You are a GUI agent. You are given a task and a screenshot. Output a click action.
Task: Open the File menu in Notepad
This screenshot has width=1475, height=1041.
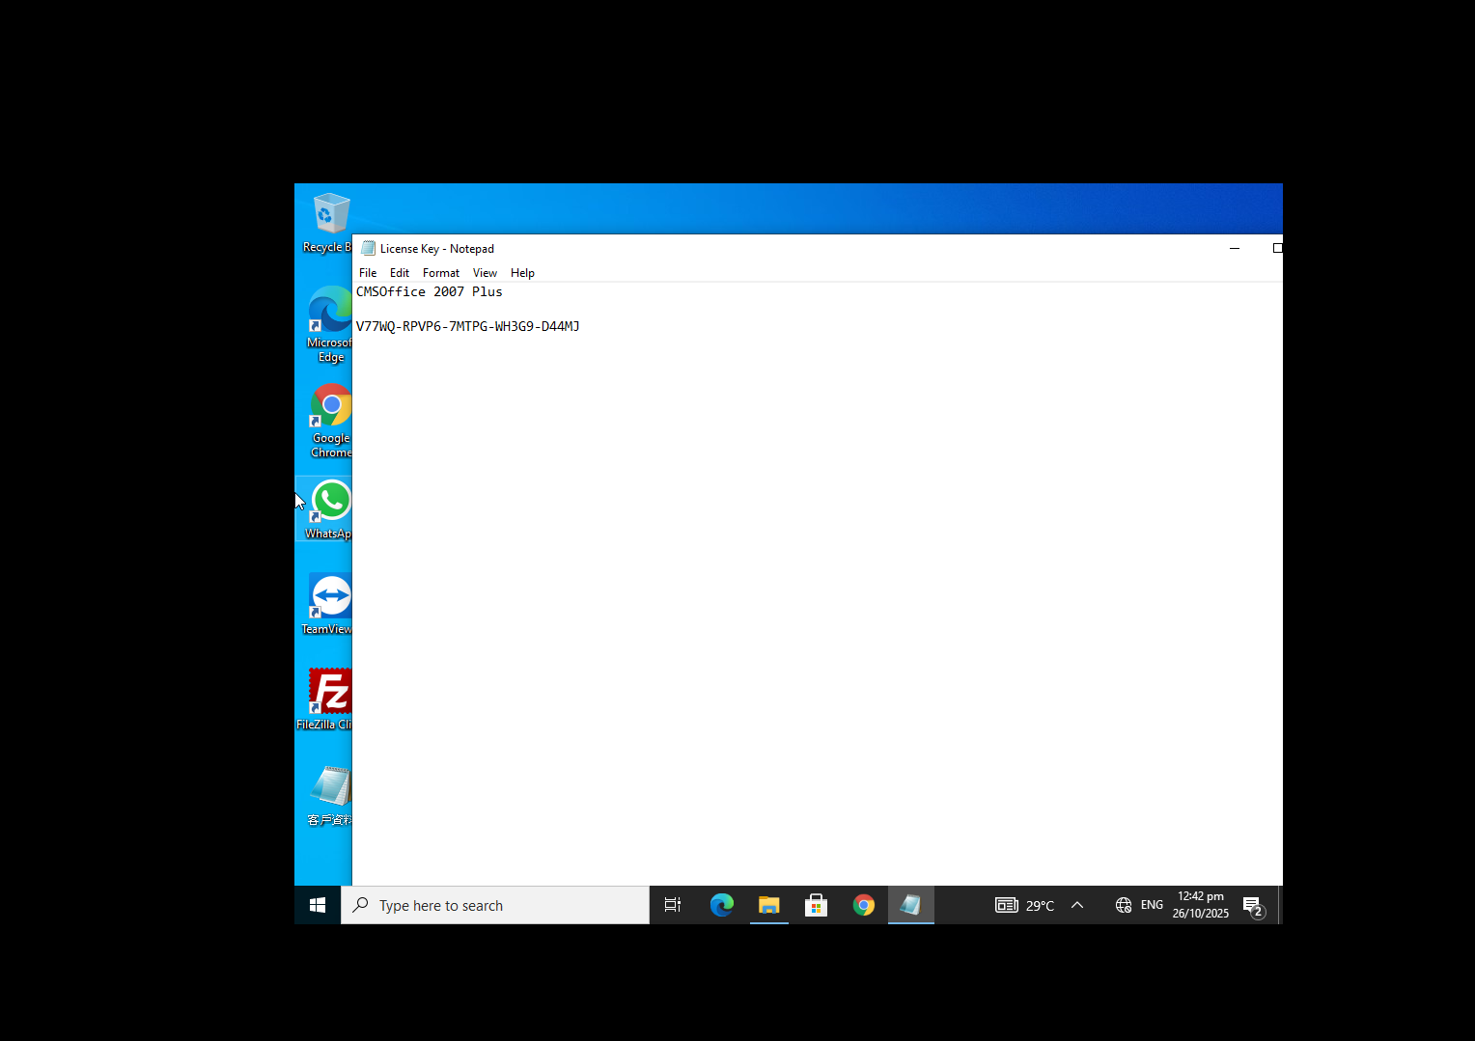pos(368,273)
